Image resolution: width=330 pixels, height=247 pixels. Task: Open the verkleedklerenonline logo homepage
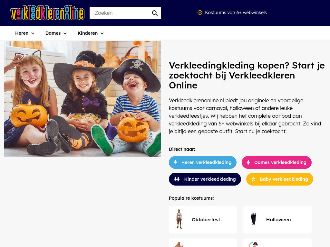(47, 13)
